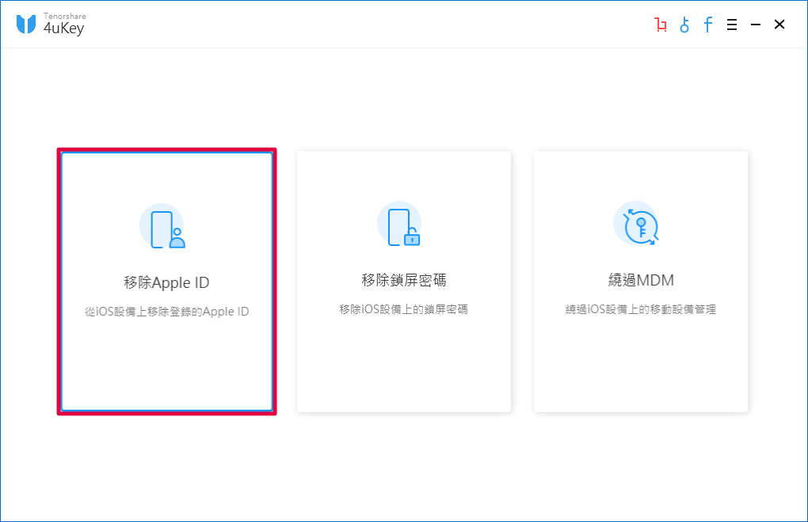The image size is (808, 522).
Task: Click the phone with padlock icon
Action: pyautogui.click(x=399, y=225)
